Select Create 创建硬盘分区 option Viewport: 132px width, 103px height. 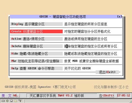tap(36, 31)
